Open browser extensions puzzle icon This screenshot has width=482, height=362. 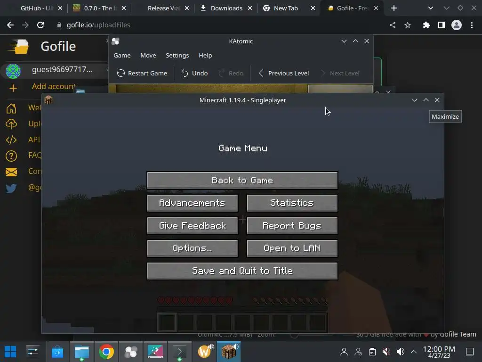tap(426, 25)
